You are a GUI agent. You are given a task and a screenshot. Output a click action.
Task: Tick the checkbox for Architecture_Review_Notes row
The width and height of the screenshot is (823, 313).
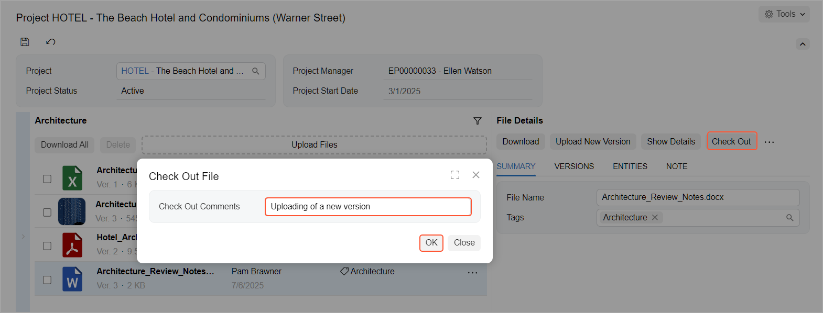47,280
